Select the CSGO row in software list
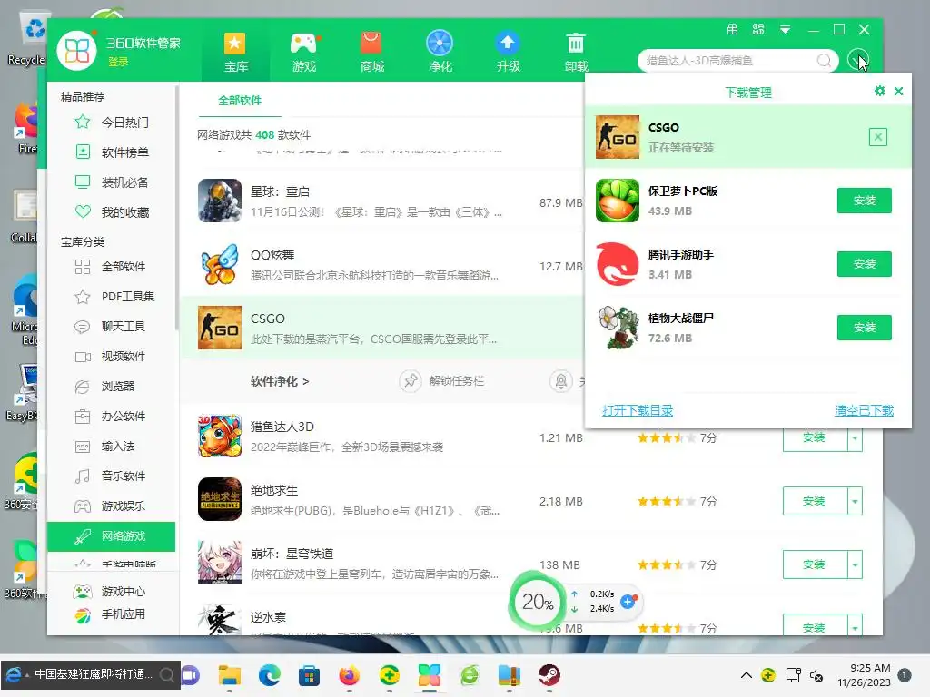 pos(382,328)
